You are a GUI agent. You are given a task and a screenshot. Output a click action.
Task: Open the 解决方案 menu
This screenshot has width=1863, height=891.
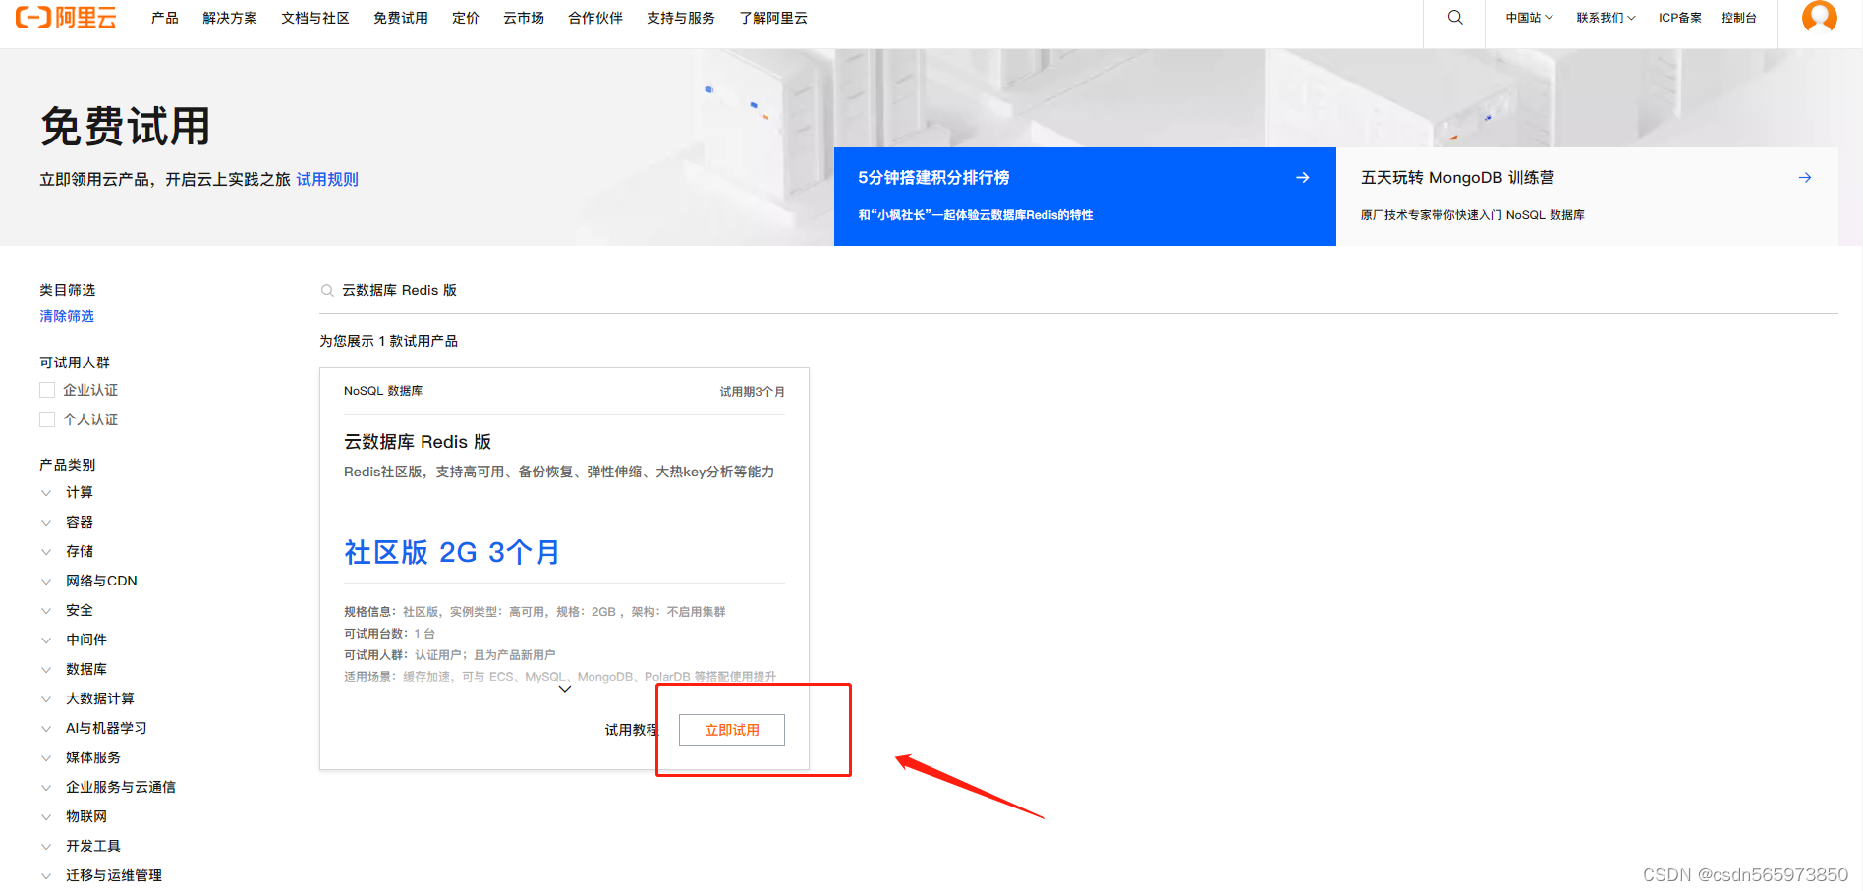coord(230,18)
